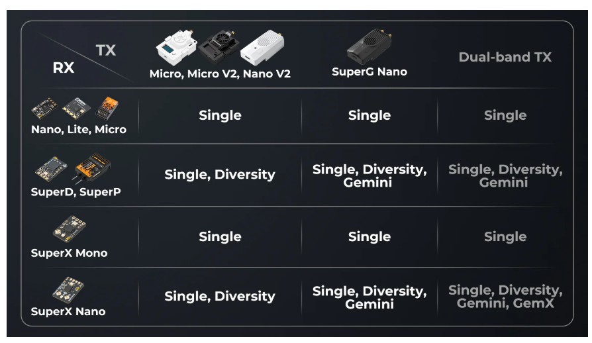Select the SuperD receiver board image
This screenshot has width=592, height=343.
click(x=51, y=168)
